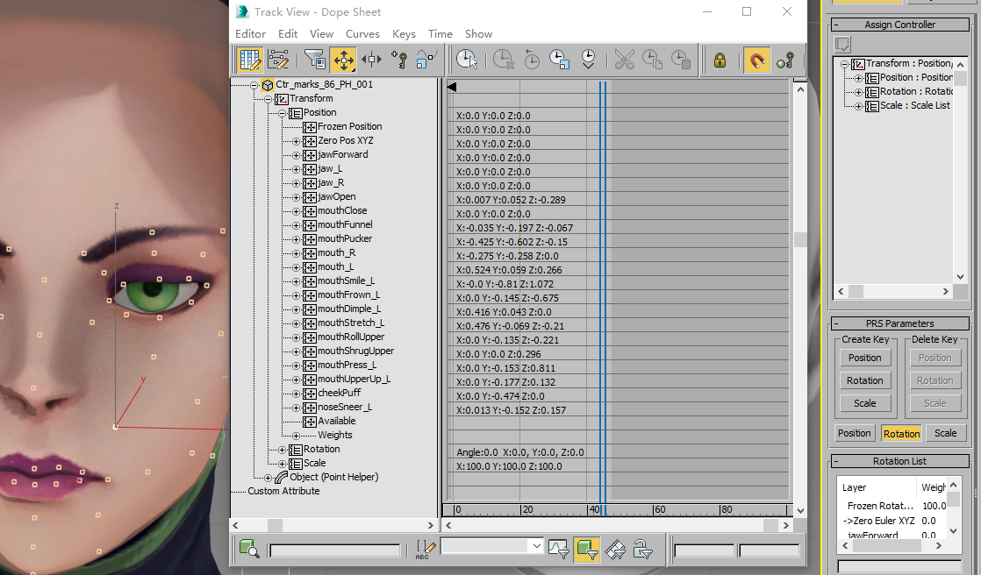Activate the Move Keys tool
Screen dimensions: 981x575
tap(343, 60)
